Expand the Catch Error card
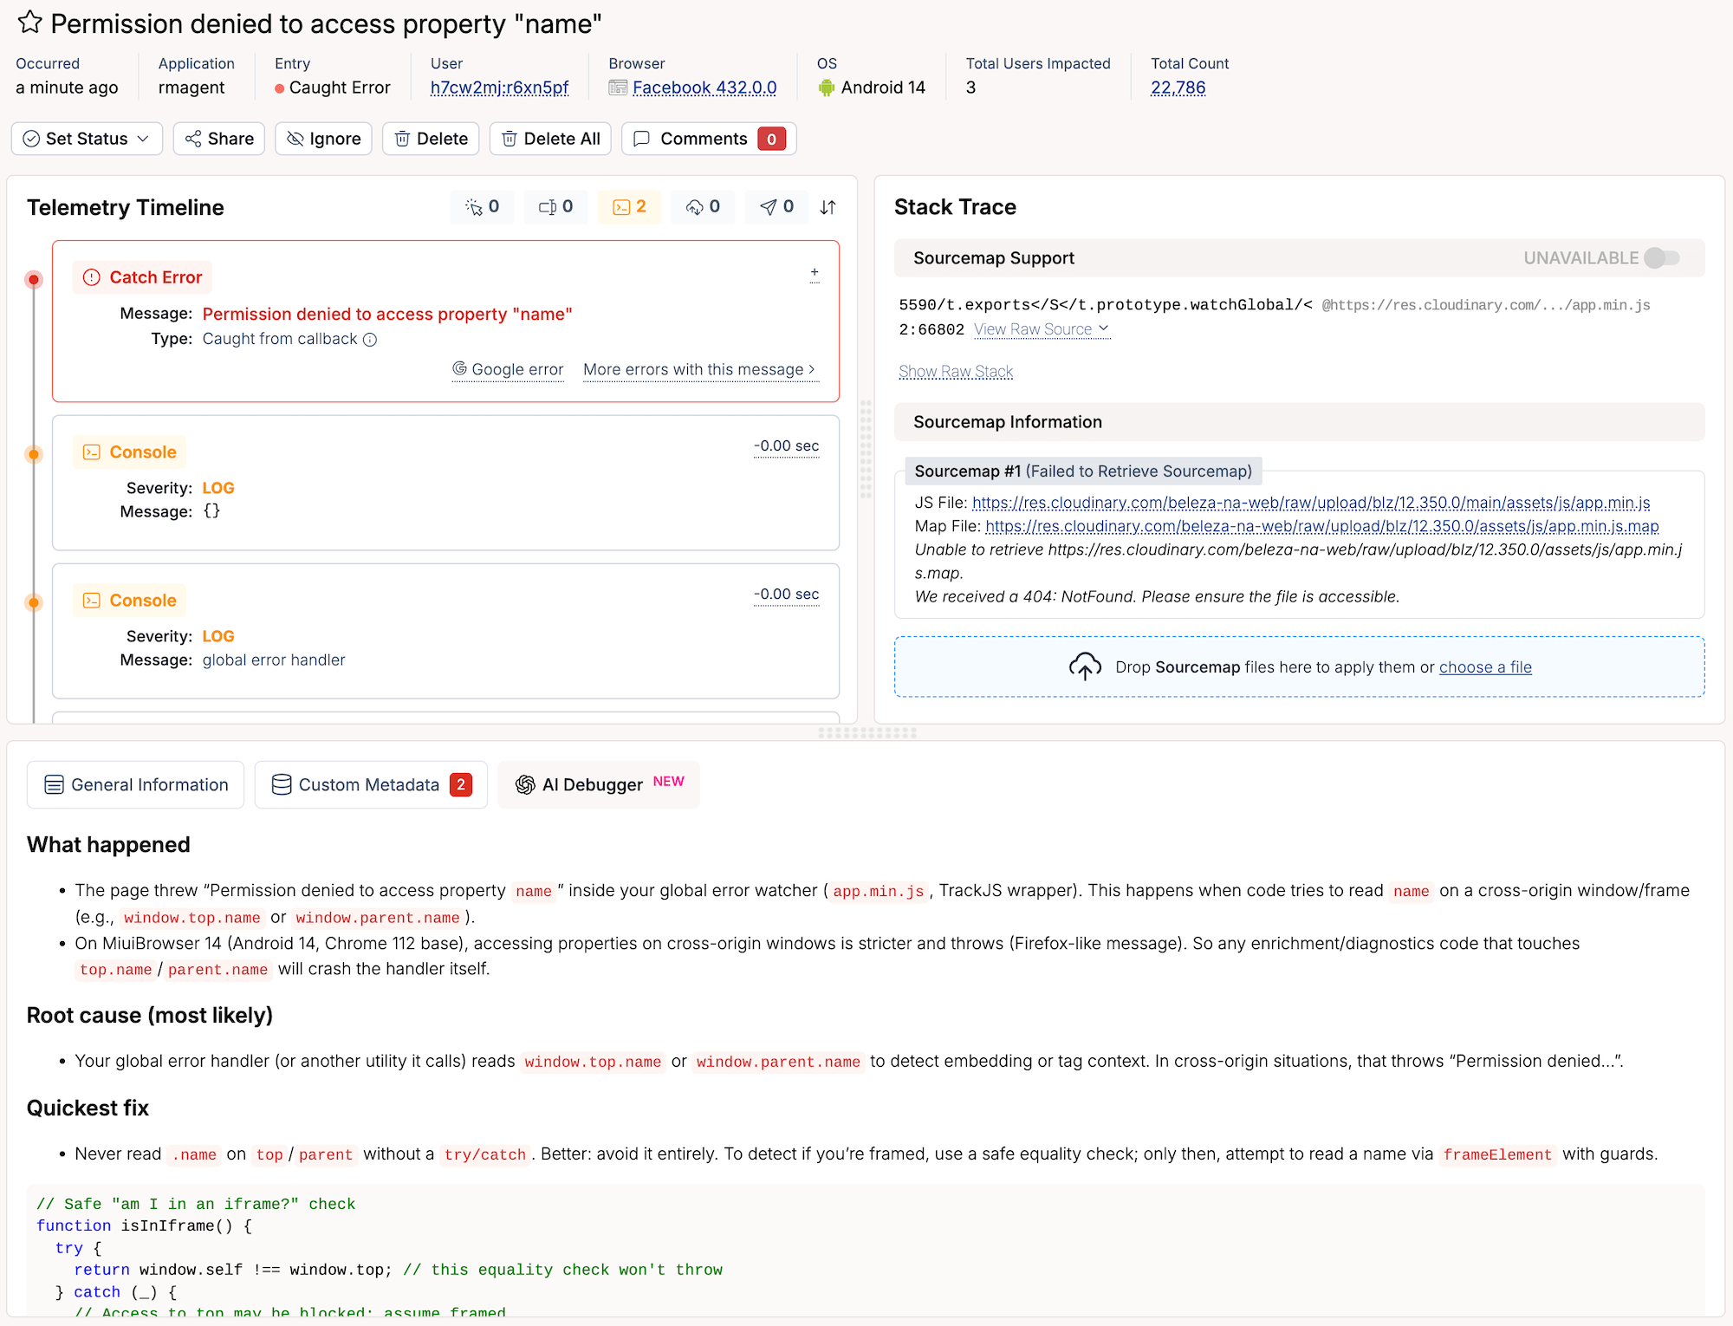 [815, 274]
